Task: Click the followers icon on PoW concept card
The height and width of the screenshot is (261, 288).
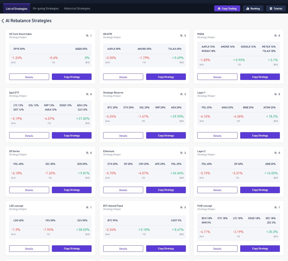Action: point(276,207)
